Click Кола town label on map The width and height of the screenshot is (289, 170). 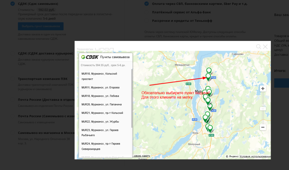pyautogui.click(x=195, y=133)
